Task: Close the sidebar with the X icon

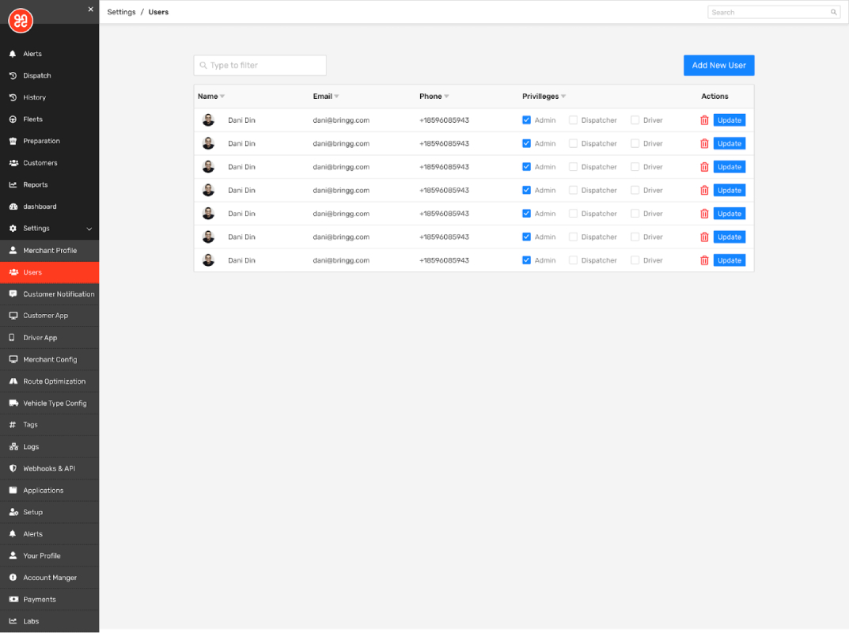Action: [90, 9]
